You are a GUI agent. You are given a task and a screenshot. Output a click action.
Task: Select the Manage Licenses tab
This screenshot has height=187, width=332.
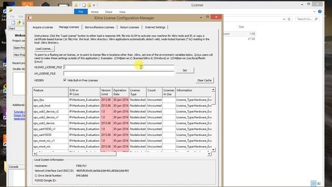click(x=69, y=27)
